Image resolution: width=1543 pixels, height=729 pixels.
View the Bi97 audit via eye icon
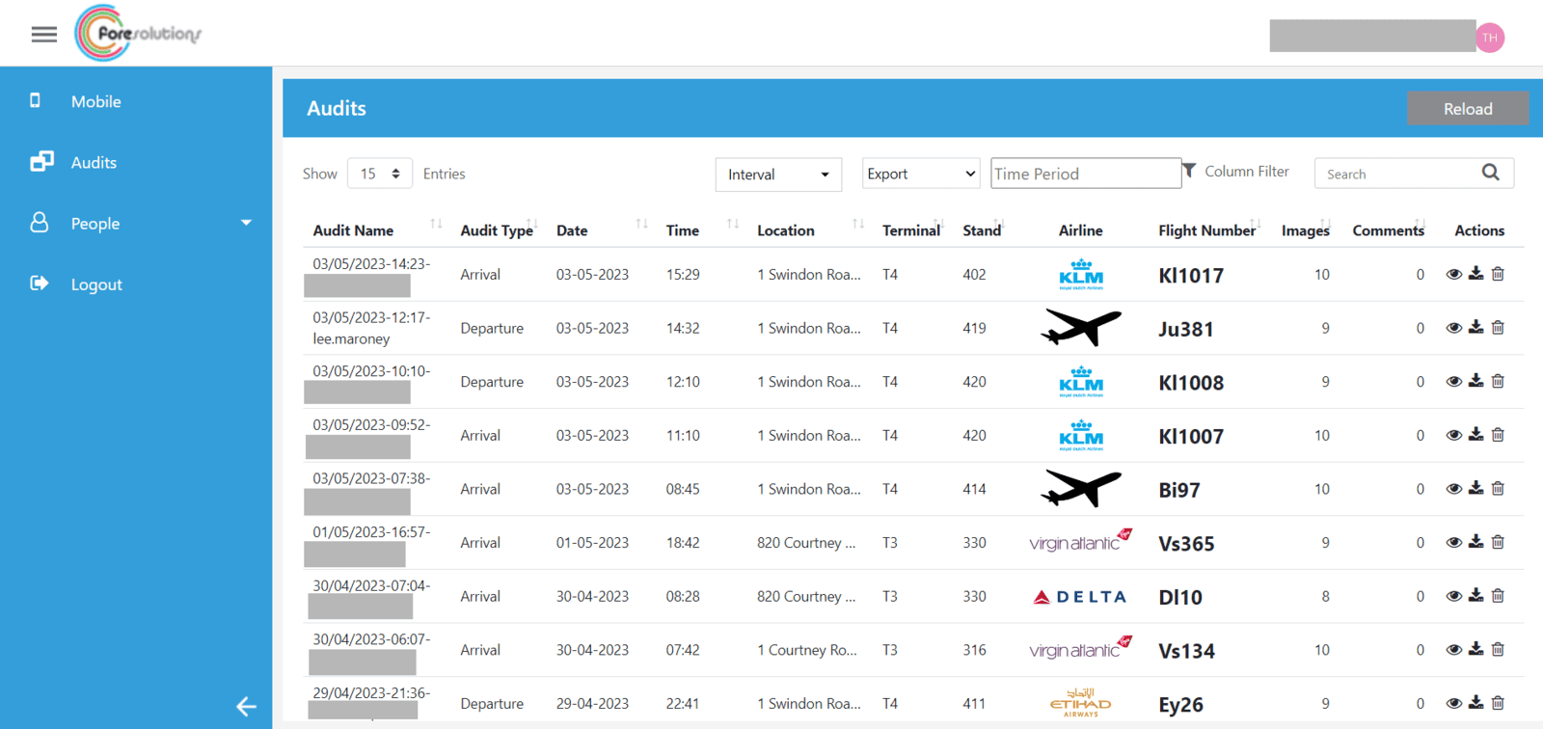coord(1453,489)
